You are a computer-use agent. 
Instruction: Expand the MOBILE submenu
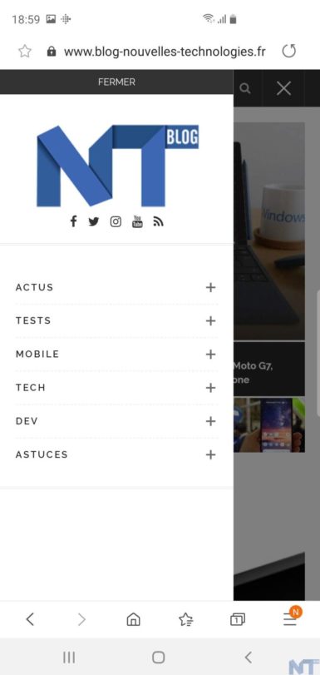pyautogui.click(x=210, y=355)
